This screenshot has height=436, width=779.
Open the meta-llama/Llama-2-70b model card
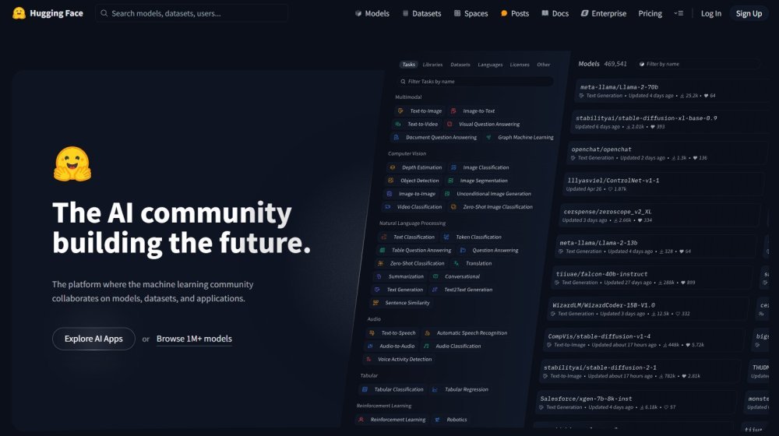(x=671, y=91)
